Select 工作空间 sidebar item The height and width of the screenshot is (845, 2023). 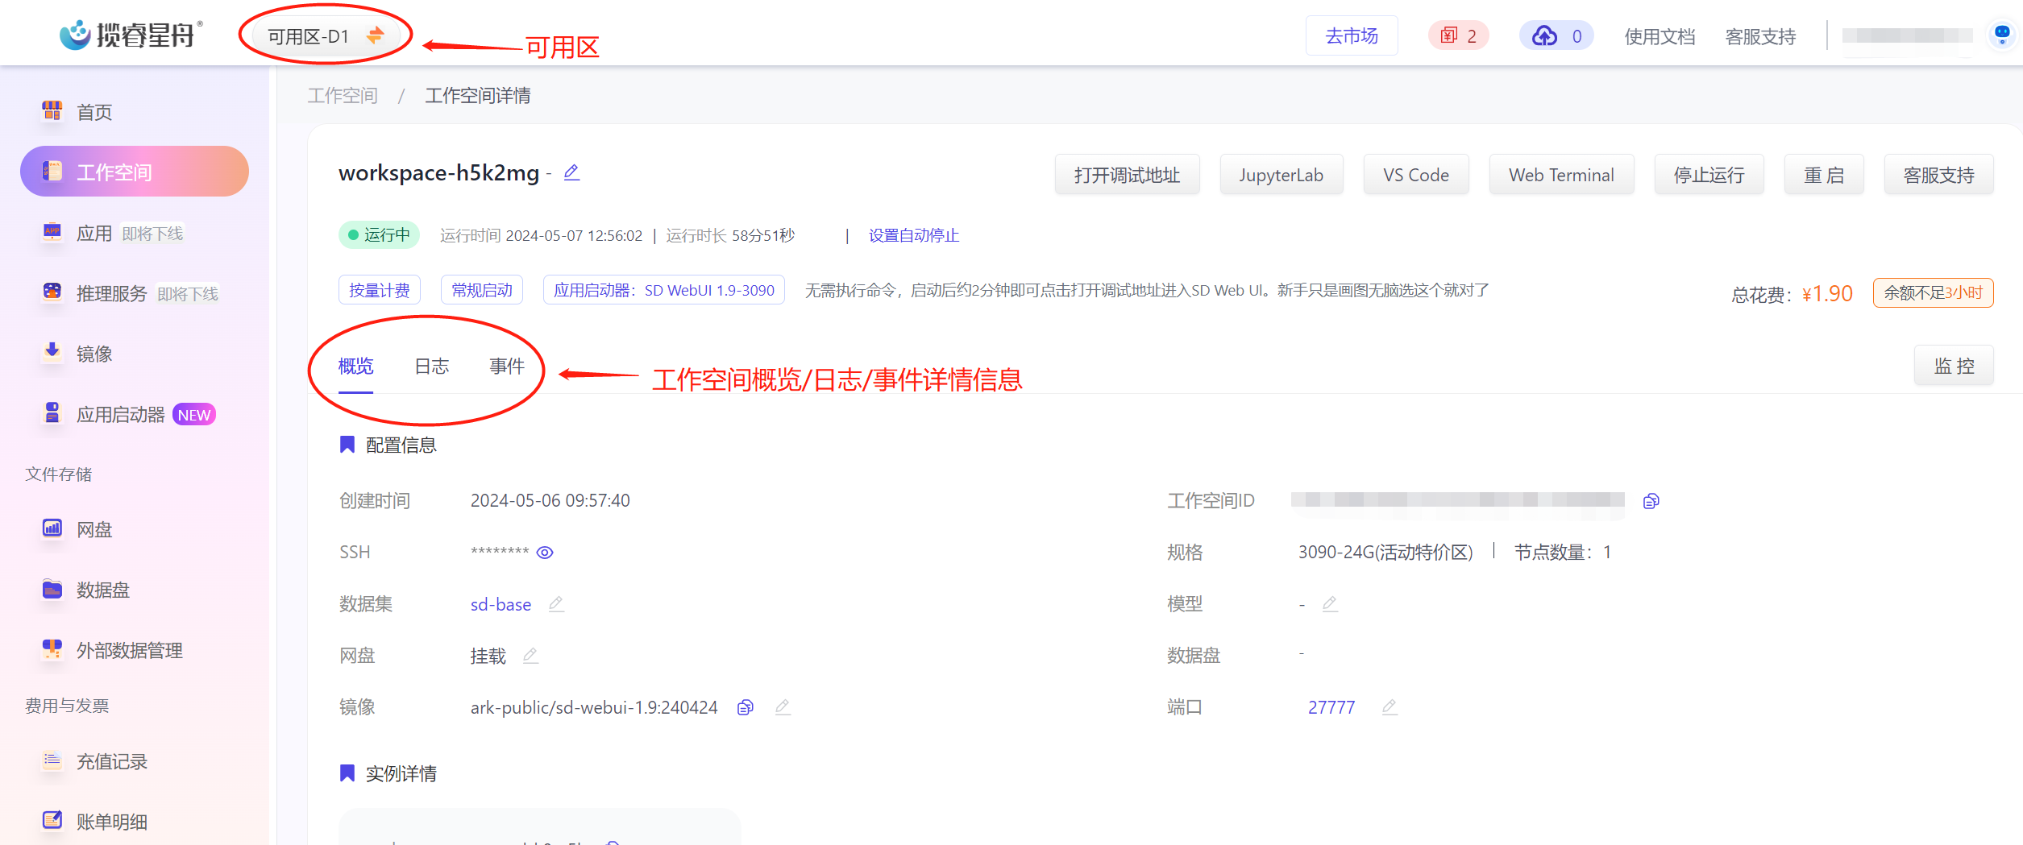tap(135, 172)
